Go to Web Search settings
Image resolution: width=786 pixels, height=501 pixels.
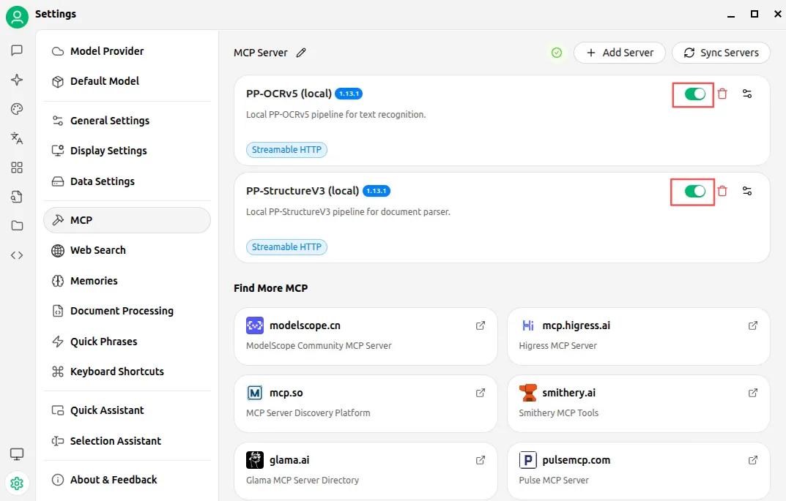(98, 250)
